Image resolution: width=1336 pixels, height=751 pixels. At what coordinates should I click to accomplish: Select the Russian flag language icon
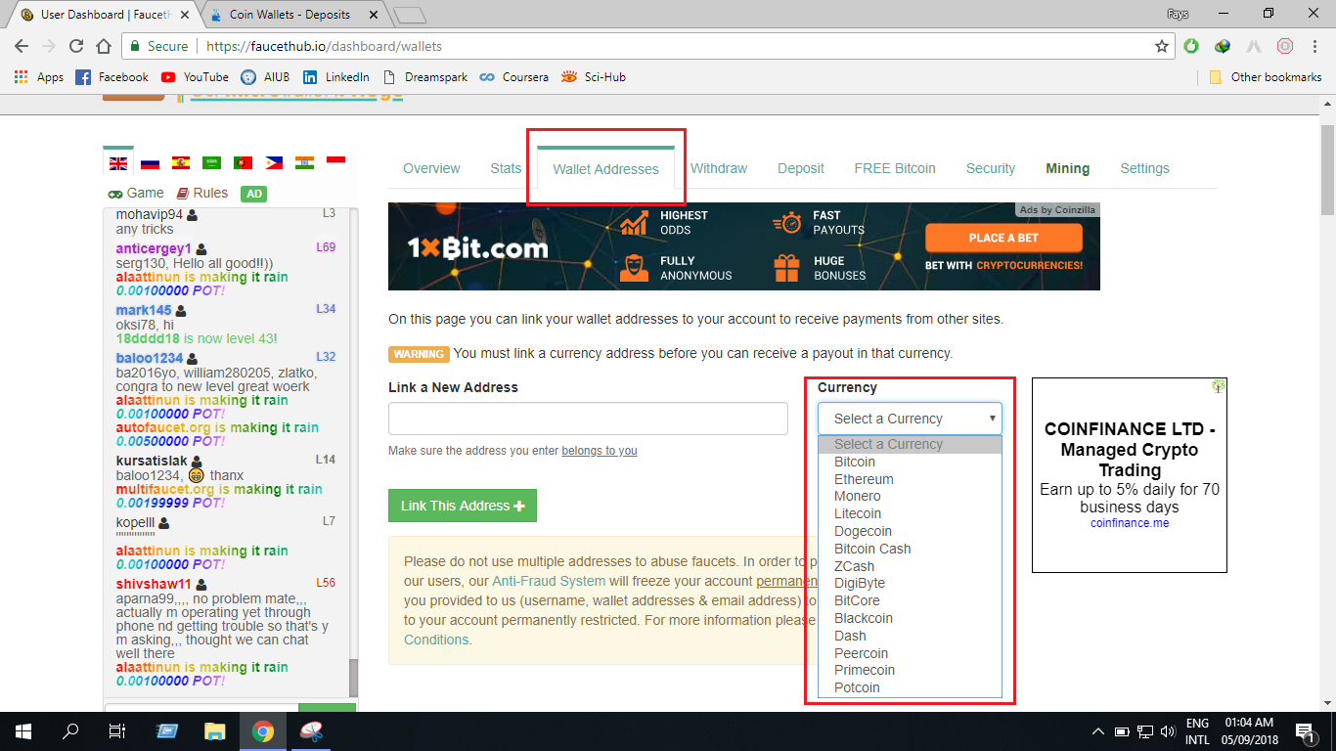(150, 163)
